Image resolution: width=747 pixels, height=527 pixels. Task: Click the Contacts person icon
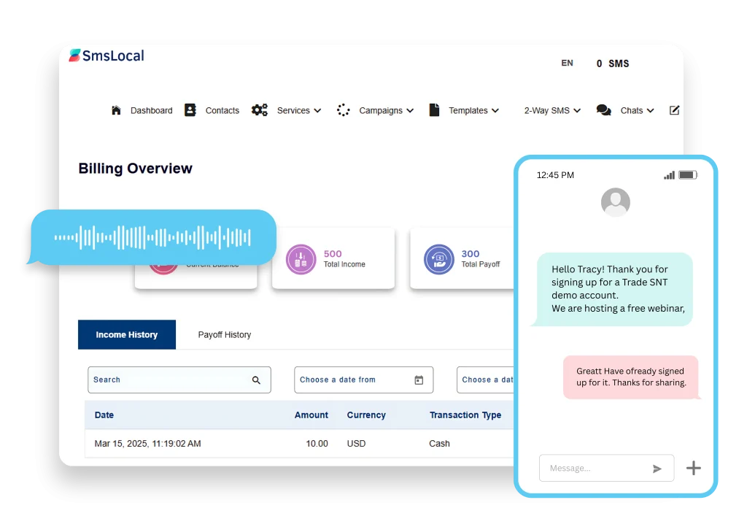190,110
